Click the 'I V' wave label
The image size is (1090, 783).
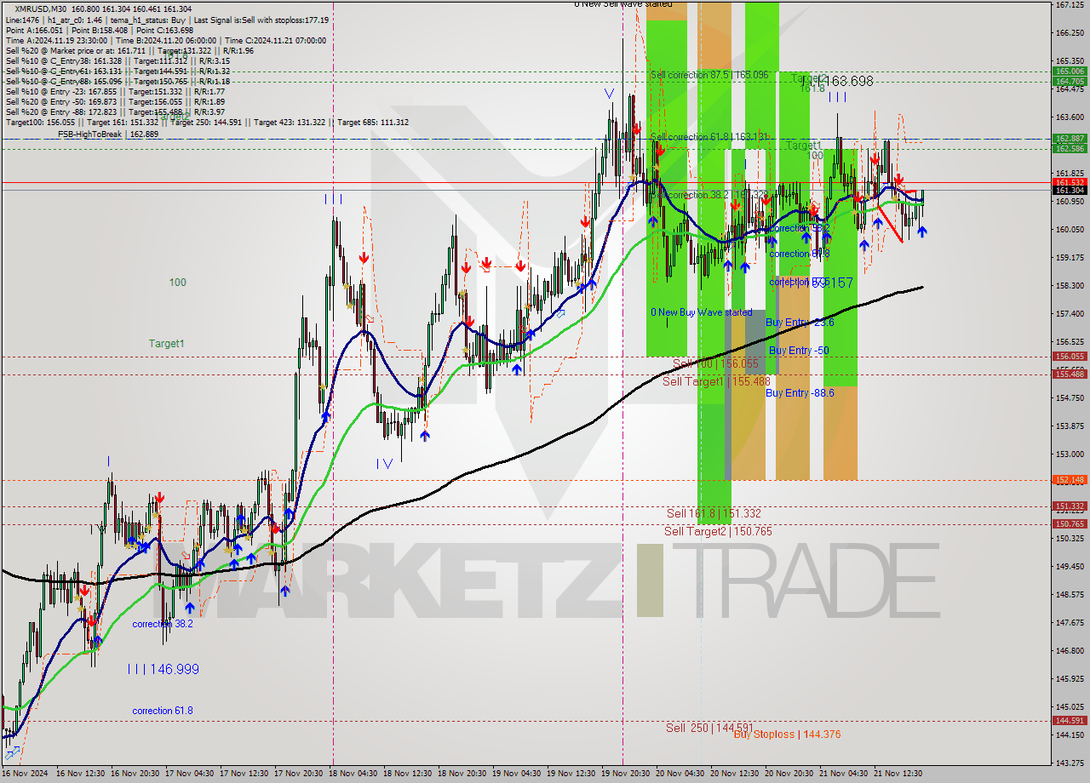[x=384, y=464]
